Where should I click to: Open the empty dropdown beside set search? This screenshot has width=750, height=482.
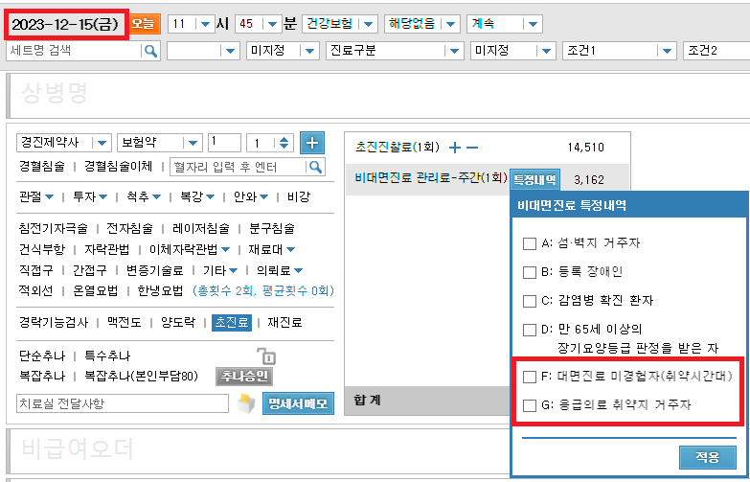[203, 50]
